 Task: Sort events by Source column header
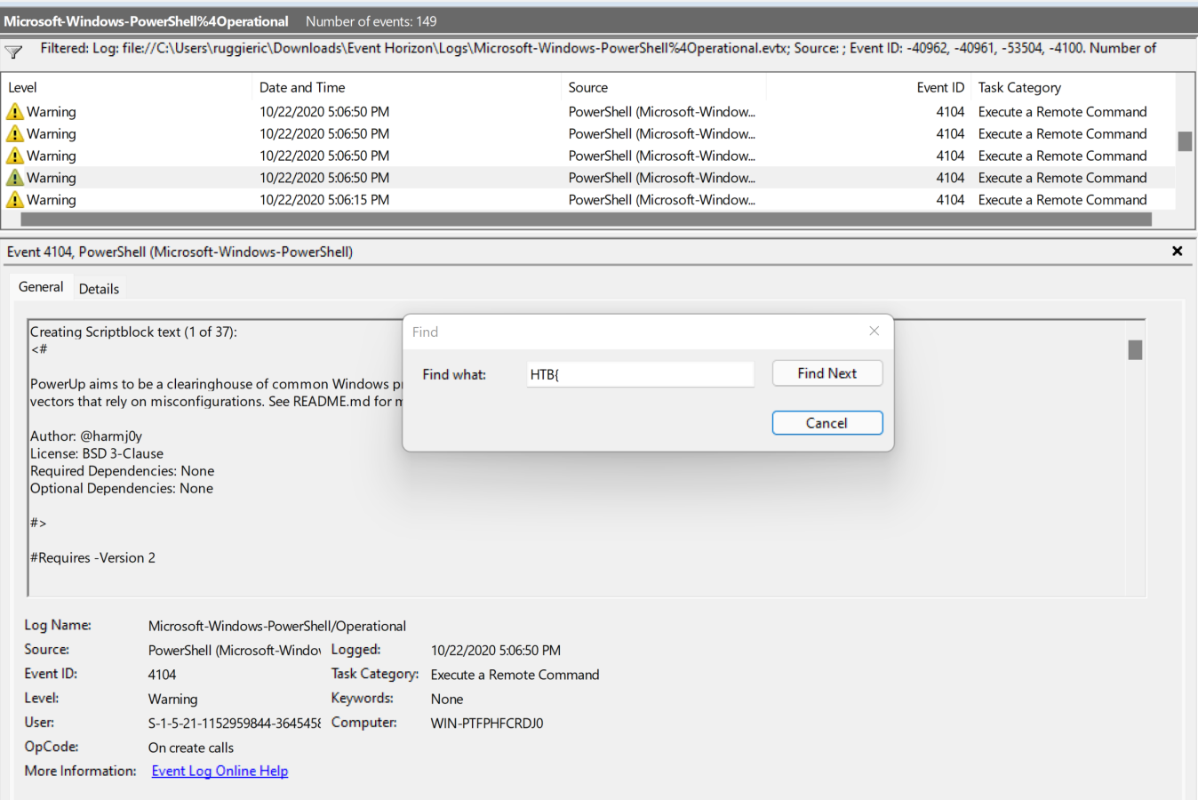coord(588,87)
